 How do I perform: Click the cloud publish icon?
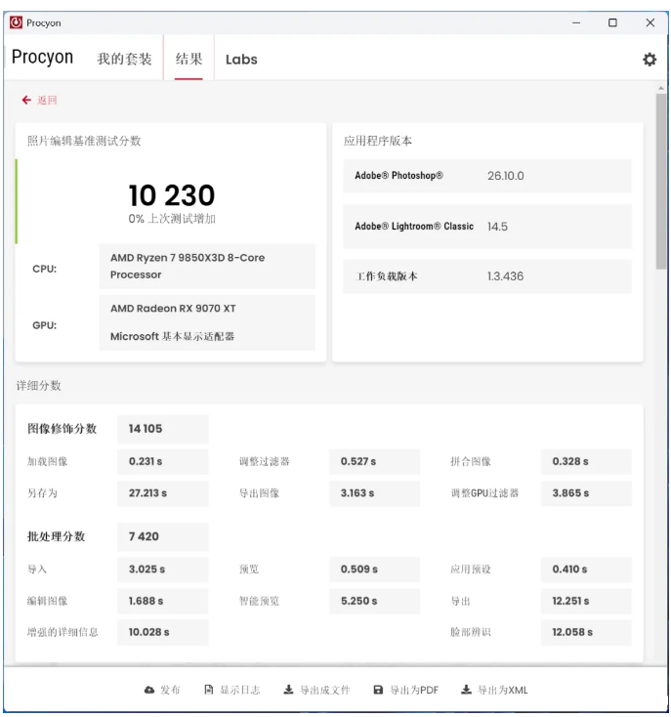(x=149, y=691)
